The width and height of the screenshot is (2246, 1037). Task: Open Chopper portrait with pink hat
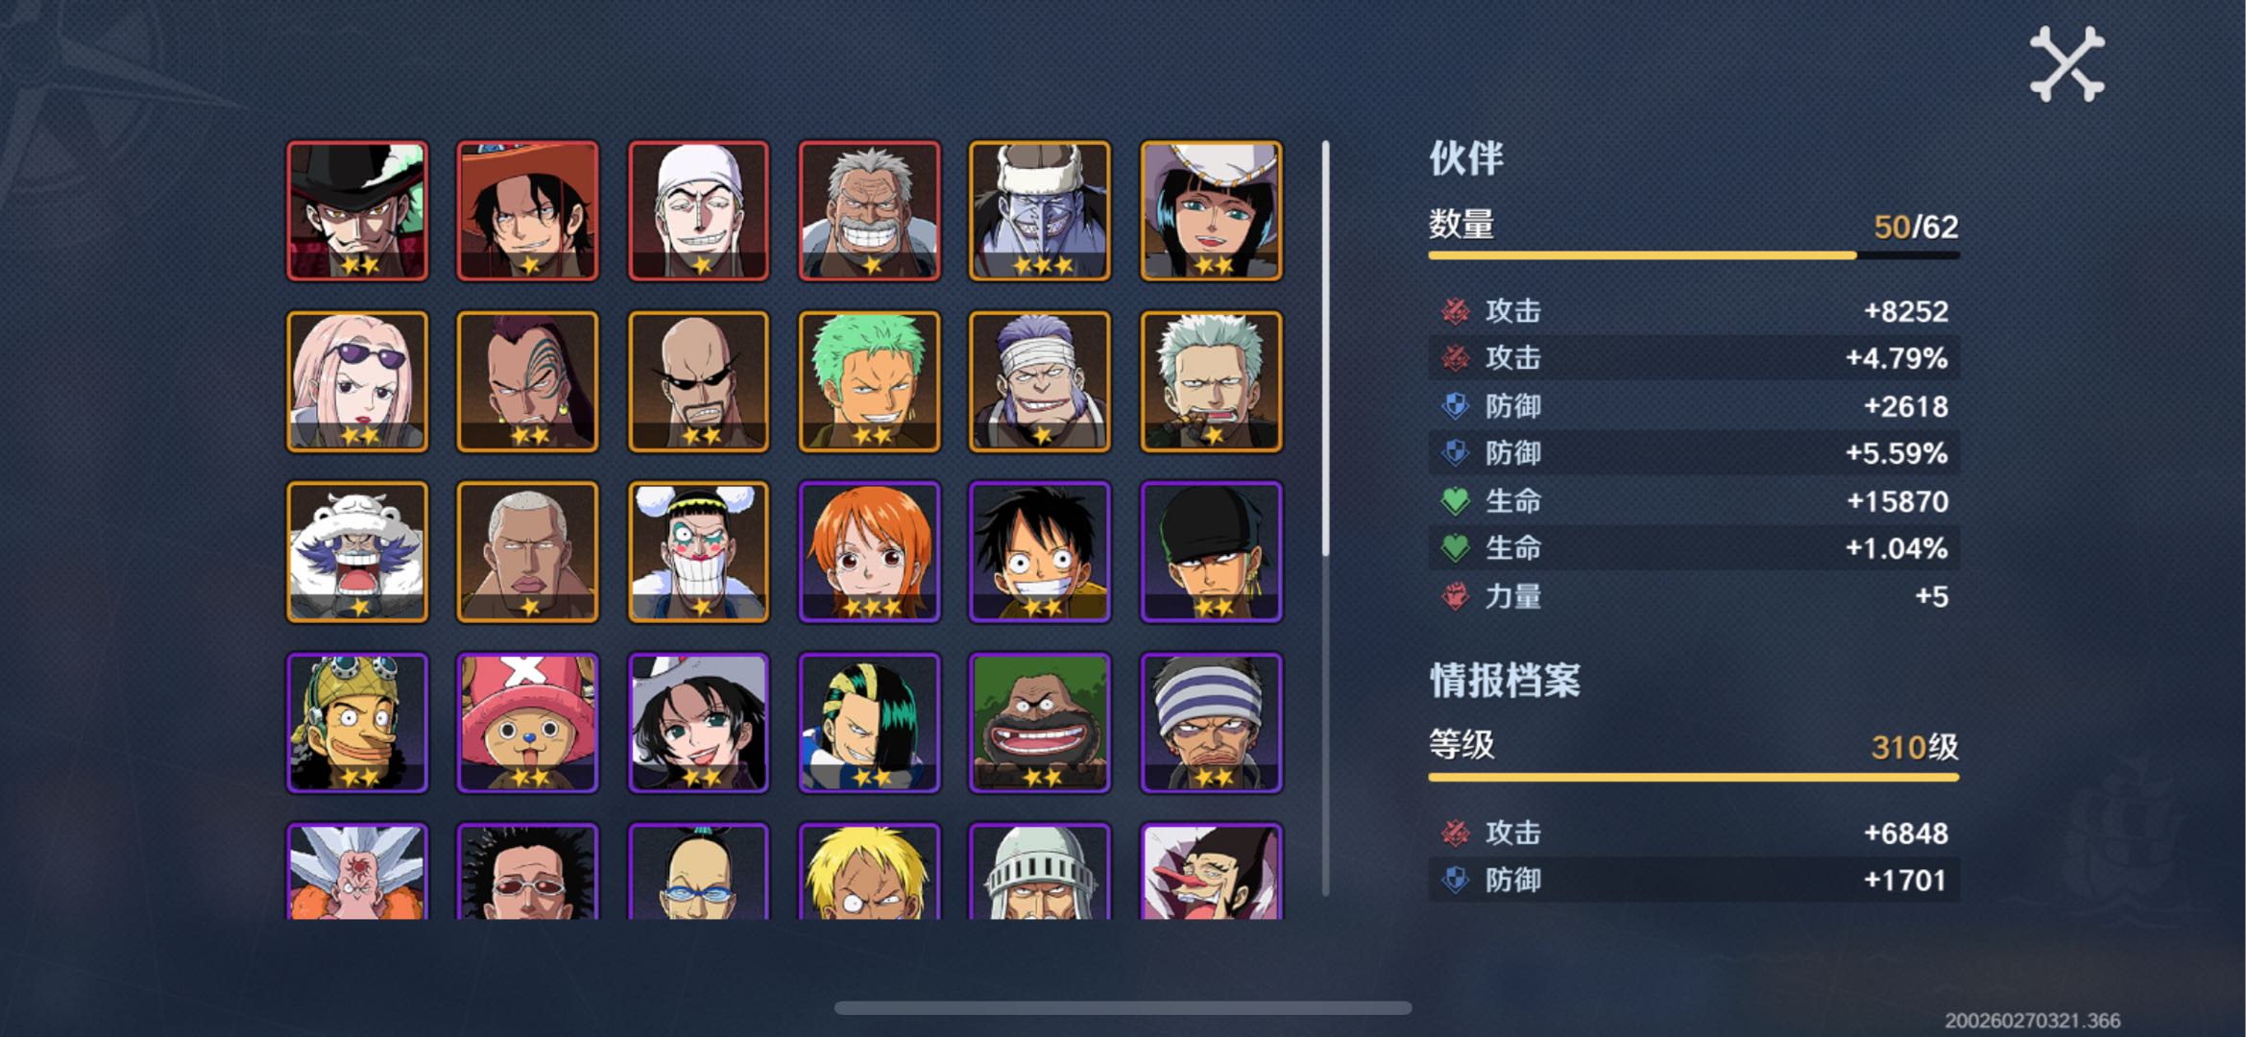click(x=528, y=723)
